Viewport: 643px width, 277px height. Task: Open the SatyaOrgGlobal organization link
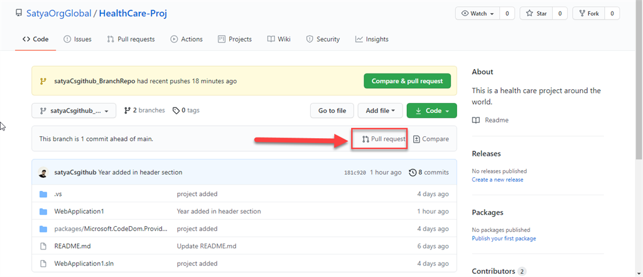point(58,14)
